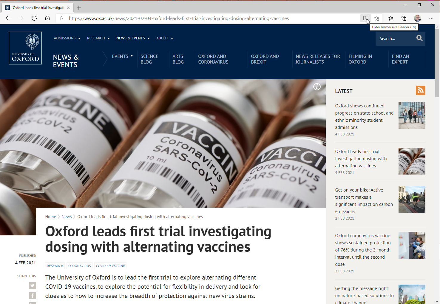
Task: Open browser Settings and more menu
Action: (431, 18)
